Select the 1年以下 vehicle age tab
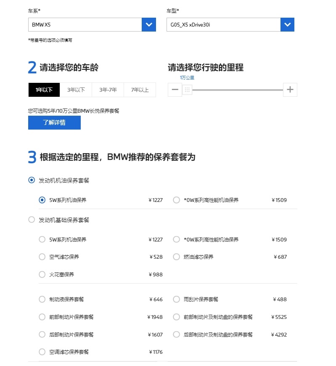 click(x=44, y=90)
